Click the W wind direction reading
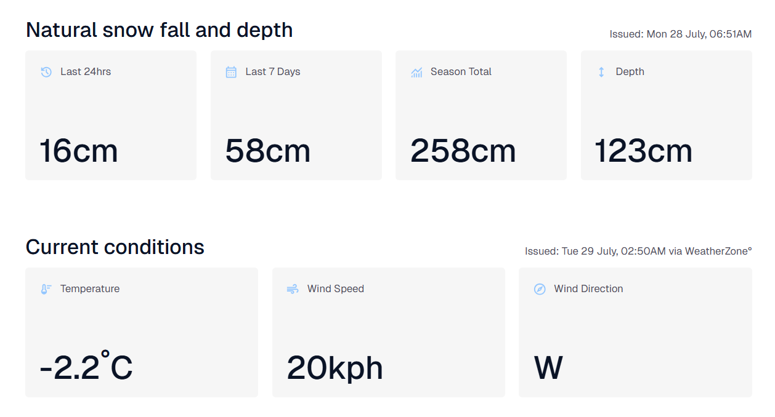This screenshot has height=417, width=775. coord(548,368)
